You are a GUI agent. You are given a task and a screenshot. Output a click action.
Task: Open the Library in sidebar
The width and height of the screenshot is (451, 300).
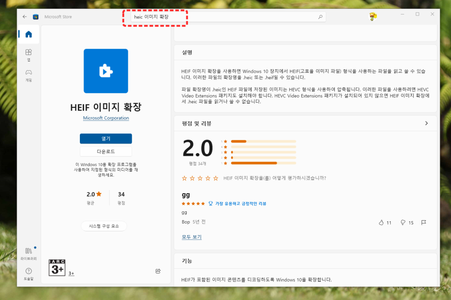pos(28,253)
